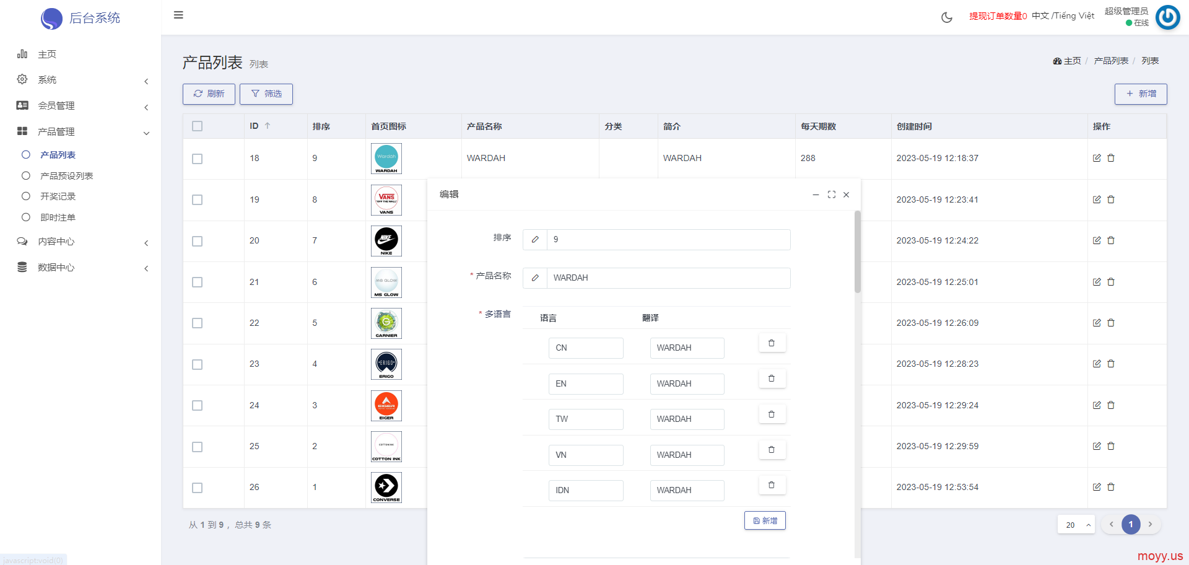
Task: Toggle the hamburger sidebar menu icon
Action: coord(178,15)
